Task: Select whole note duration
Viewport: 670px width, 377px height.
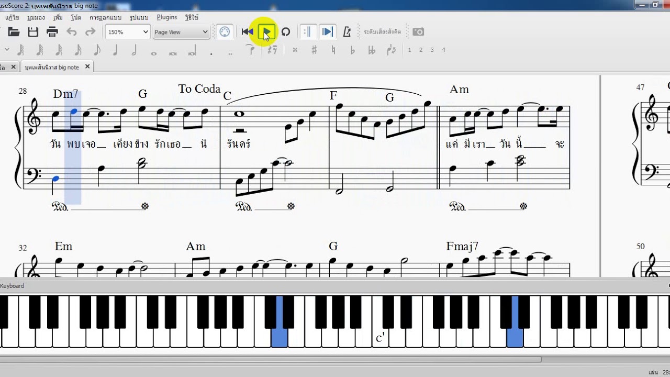Action: pyautogui.click(x=153, y=53)
